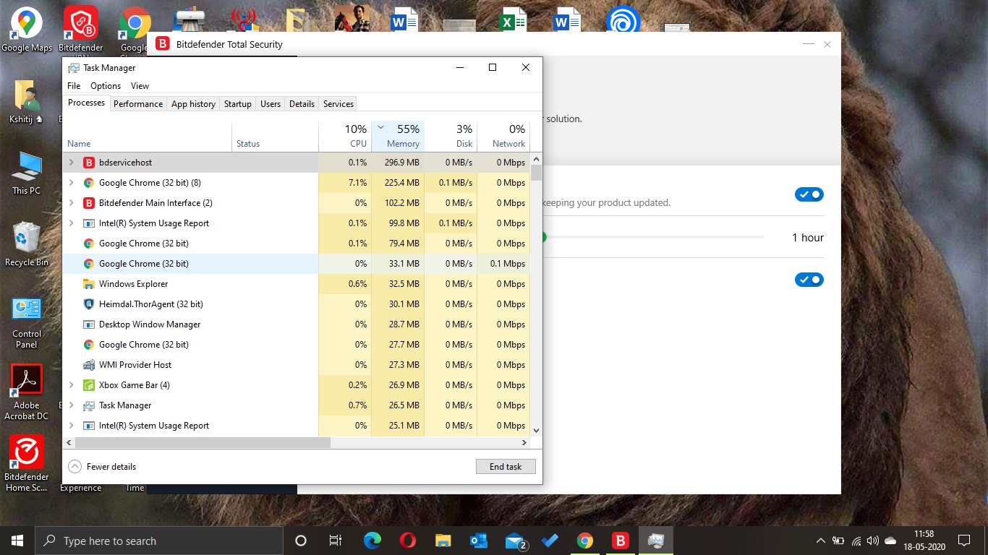This screenshot has width=988, height=555.
Task: Switch to Bitdefender on the taskbar
Action: pyautogui.click(x=620, y=541)
